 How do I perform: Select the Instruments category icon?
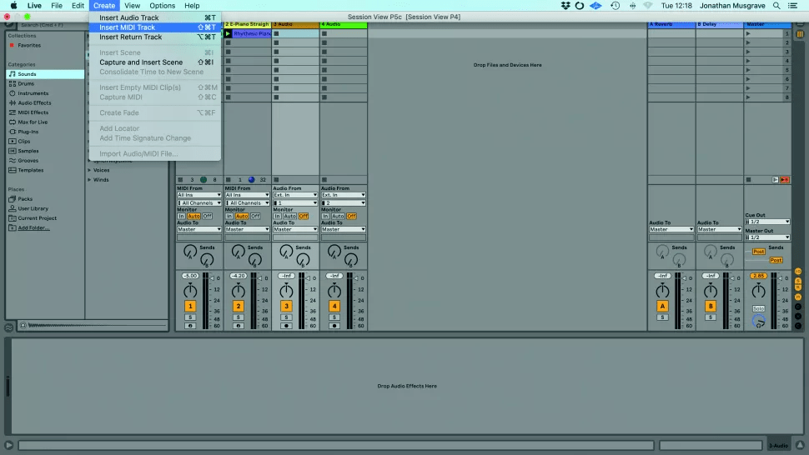12,93
